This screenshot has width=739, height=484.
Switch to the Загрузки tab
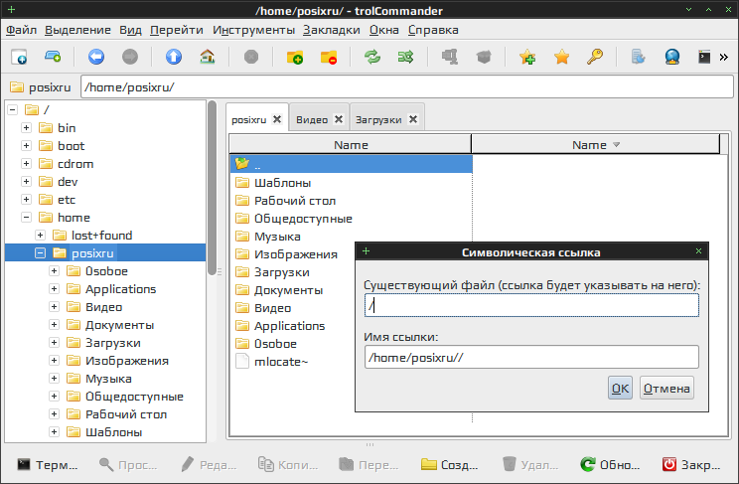[x=378, y=119]
